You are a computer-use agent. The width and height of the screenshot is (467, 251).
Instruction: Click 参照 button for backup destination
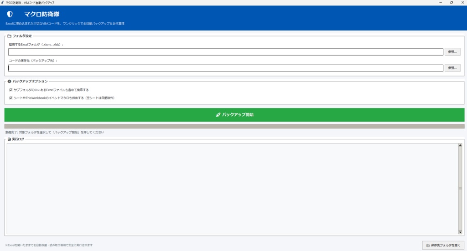point(452,68)
